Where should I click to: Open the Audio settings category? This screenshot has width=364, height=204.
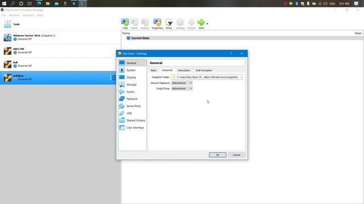(x=133, y=92)
